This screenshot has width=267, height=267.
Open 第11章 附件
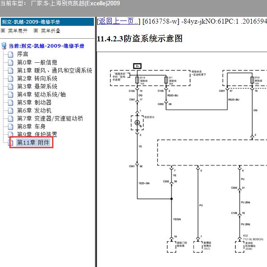(33, 142)
